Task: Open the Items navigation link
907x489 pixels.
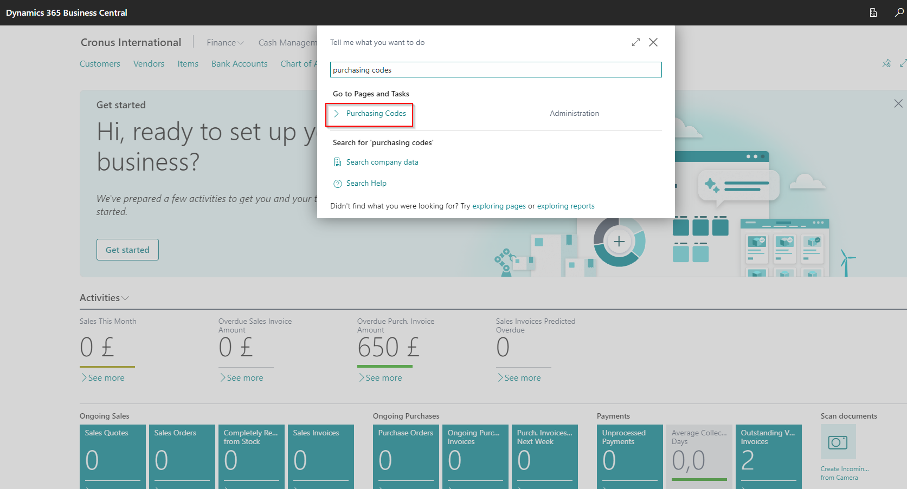Action: pos(188,63)
